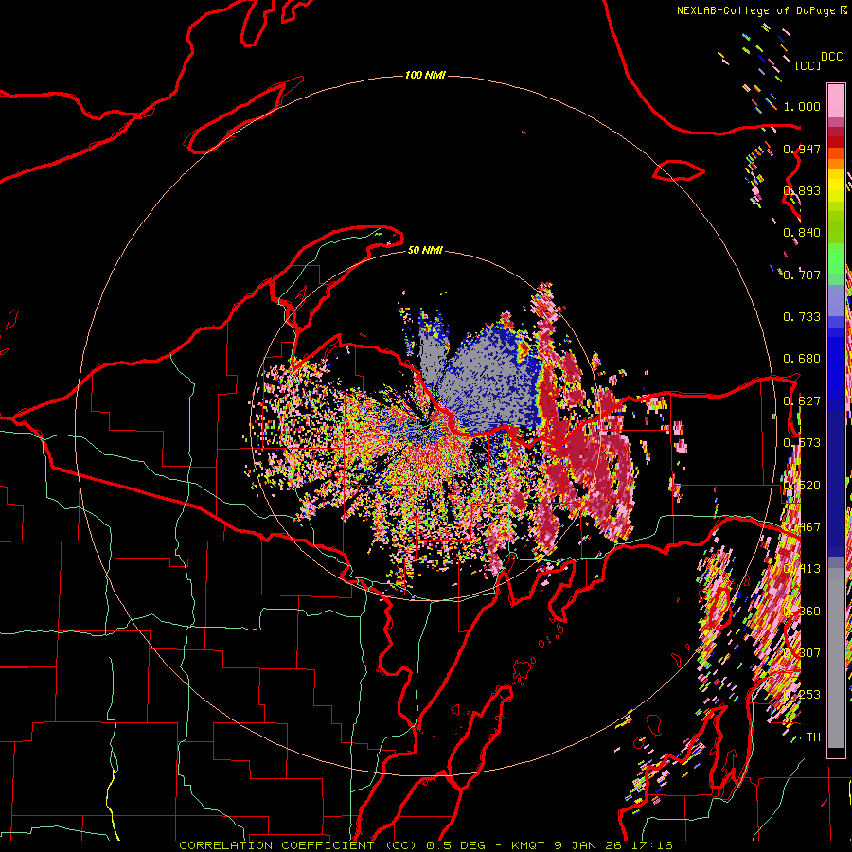Click the CORRELATION COEFFICIENT (CC) caption text
This screenshot has height=852, width=852.
click(x=298, y=845)
